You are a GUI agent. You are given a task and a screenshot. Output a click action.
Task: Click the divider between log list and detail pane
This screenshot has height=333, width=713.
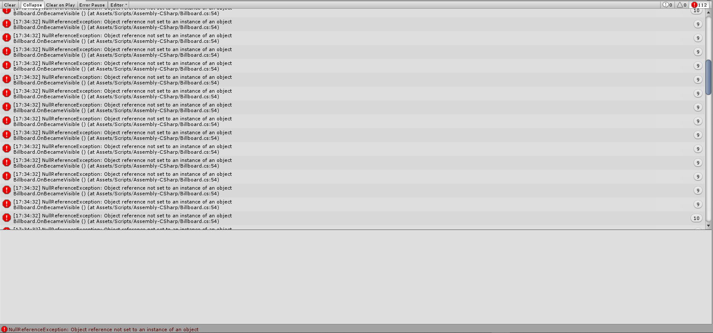click(x=356, y=230)
